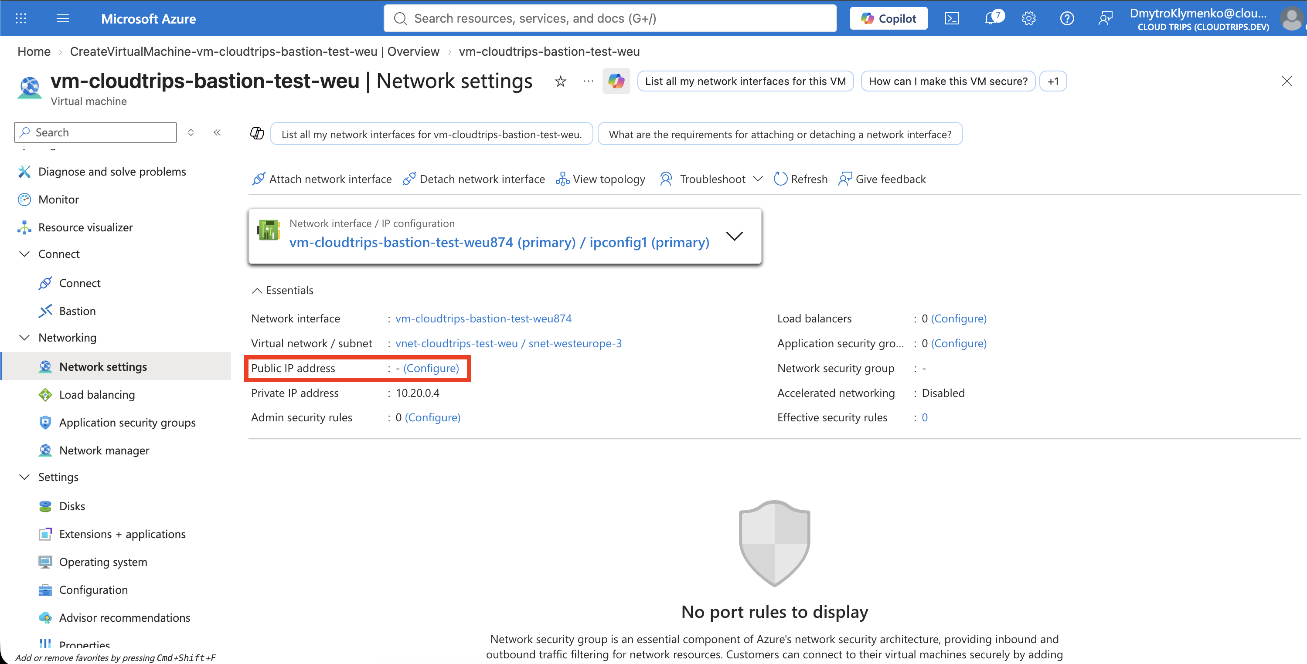Click 'List all my network interfaces for this VM' suggestion
Screen dimensions: 1307x664
[x=745, y=81]
